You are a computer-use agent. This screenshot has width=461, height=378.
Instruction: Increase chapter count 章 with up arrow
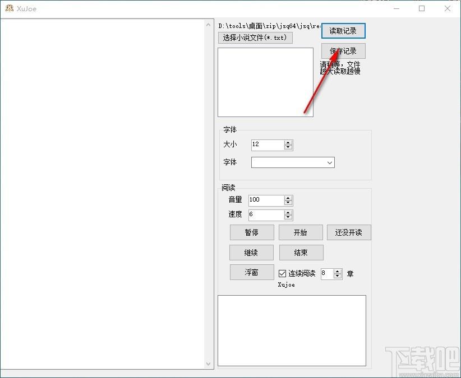point(338,272)
